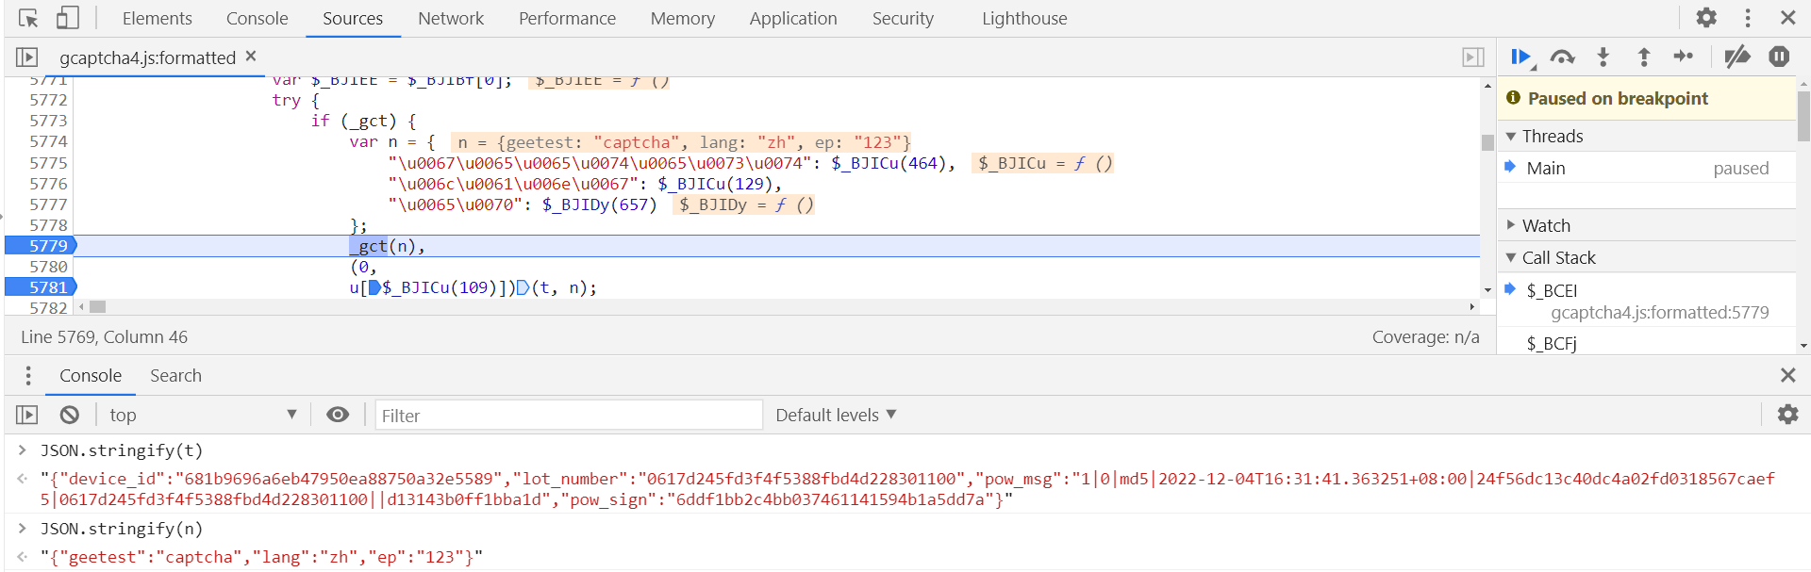Select the $_BCFj call stack frame
Image resolution: width=1811 pixels, height=572 pixels.
pos(1552,343)
